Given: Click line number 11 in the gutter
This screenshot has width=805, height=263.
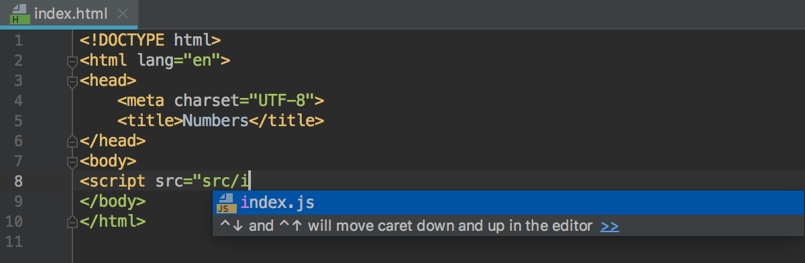Looking at the screenshot, I should 17,242.
